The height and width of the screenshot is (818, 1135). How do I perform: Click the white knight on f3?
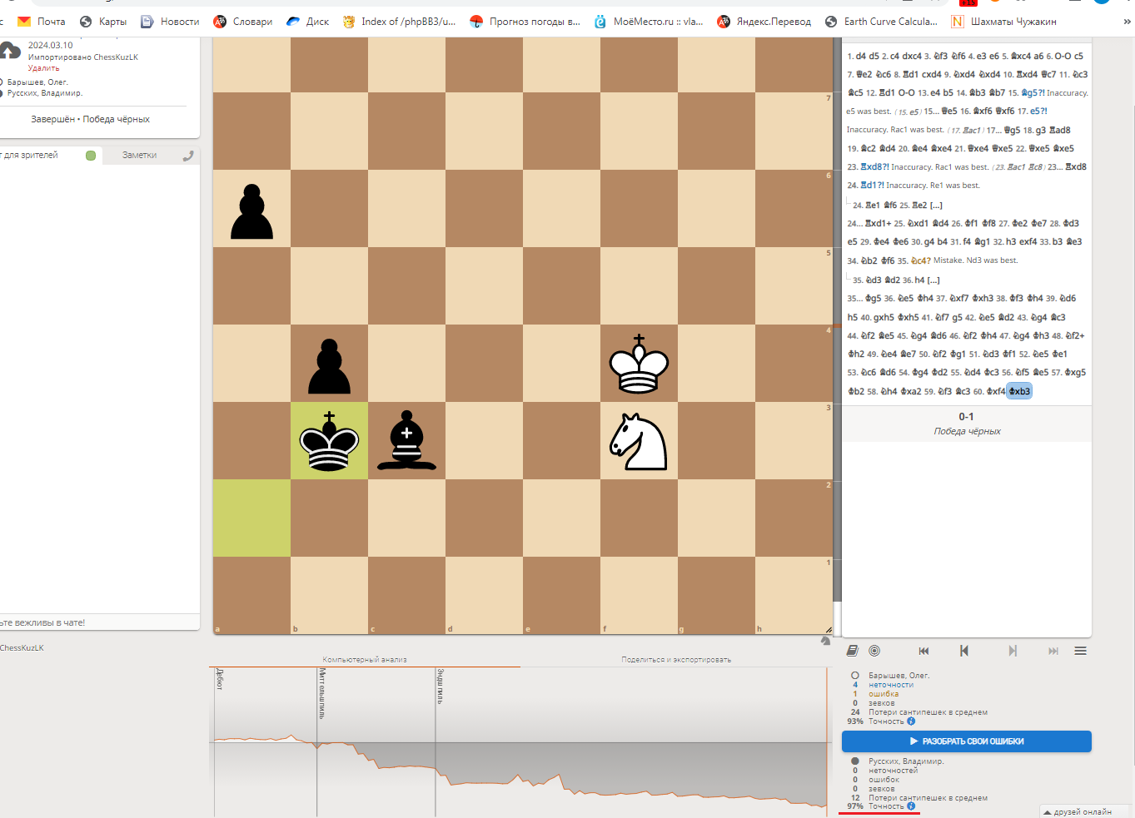click(x=639, y=441)
